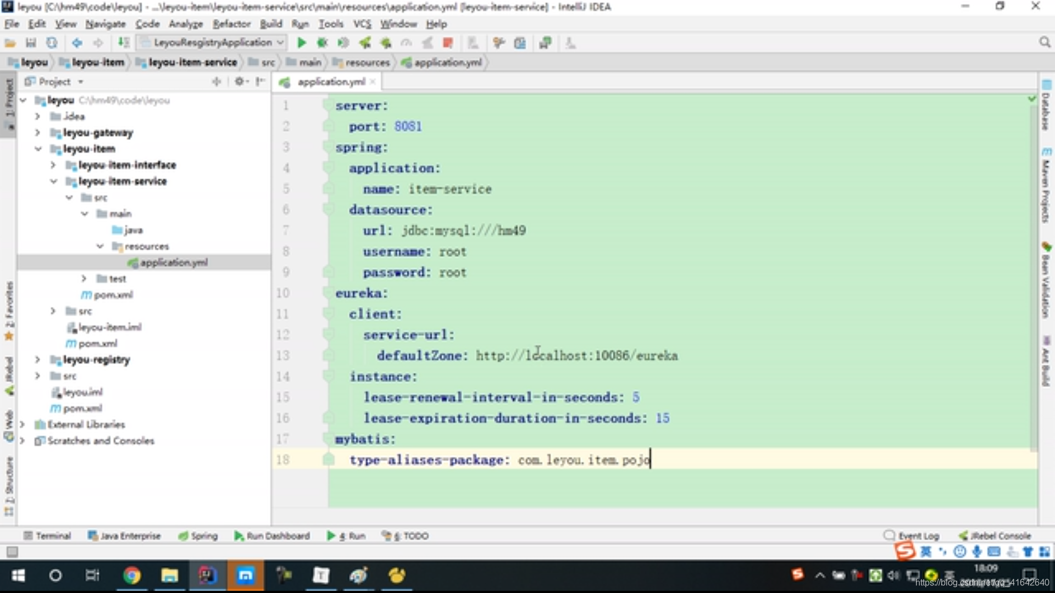Open Bean Validation side panel

point(1046,280)
